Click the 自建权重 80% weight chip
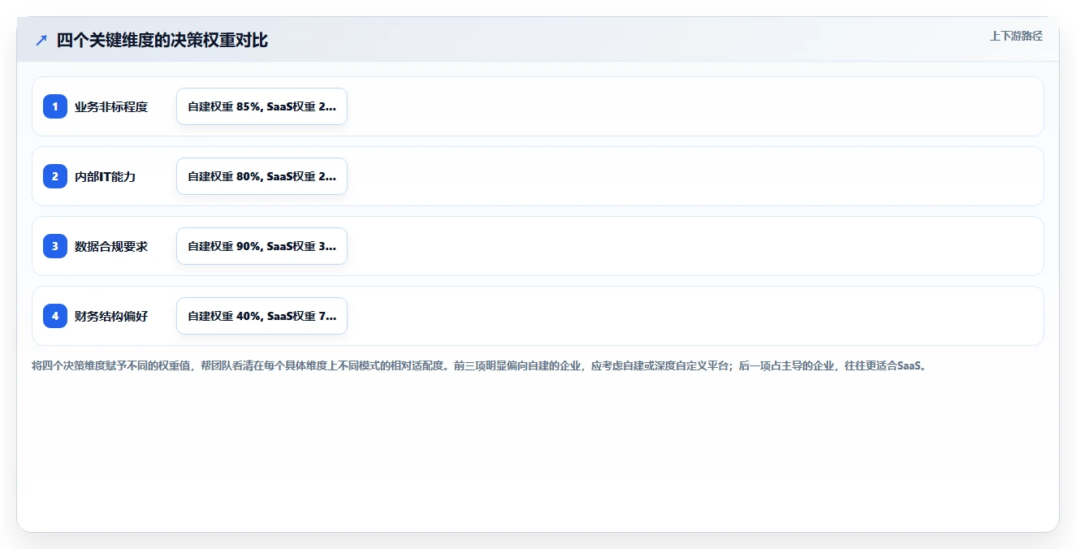The height and width of the screenshot is (549, 1076). pos(261,176)
